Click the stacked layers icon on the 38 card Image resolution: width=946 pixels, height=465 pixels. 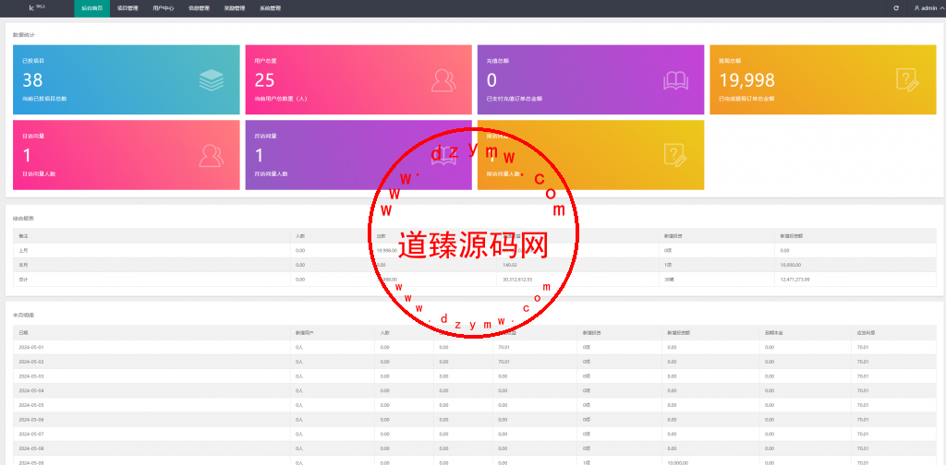[212, 80]
